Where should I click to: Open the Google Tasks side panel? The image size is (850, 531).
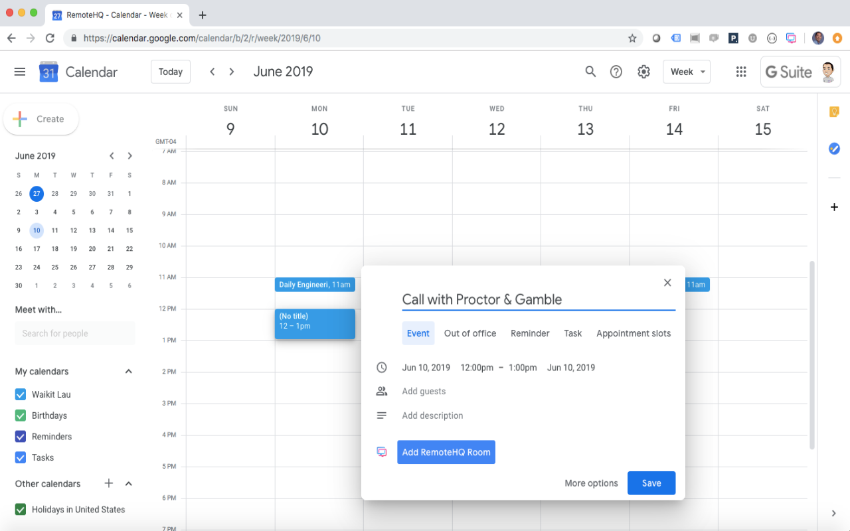pyautogui.click(x=834, y=149)
